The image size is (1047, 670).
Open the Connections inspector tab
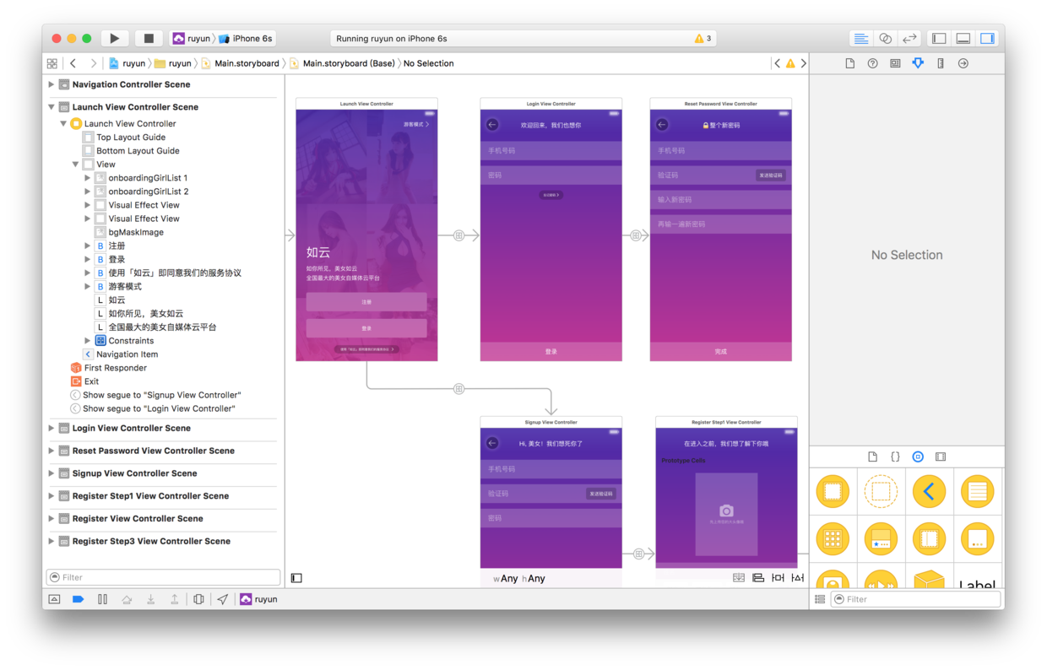point(963,63)
